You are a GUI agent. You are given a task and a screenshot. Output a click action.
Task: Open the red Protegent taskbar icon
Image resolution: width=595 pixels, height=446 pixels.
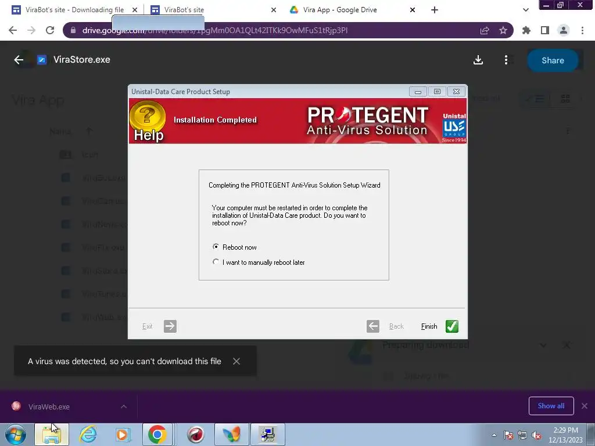pos(195,434)
